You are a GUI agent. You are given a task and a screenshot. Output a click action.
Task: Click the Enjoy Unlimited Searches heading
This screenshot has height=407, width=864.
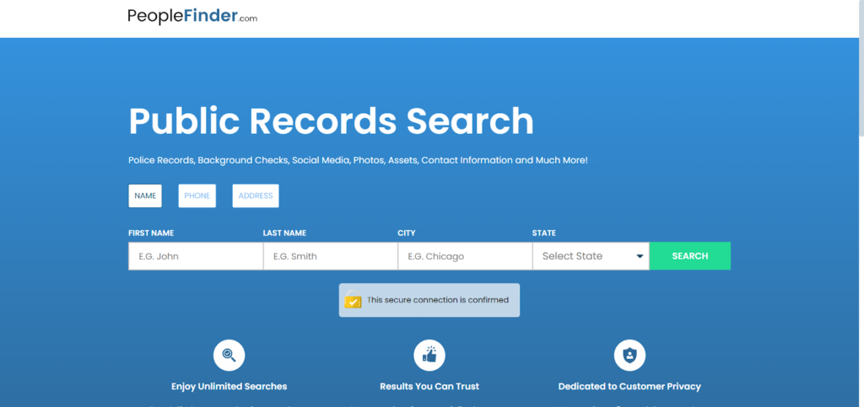(x=229, y=387)
